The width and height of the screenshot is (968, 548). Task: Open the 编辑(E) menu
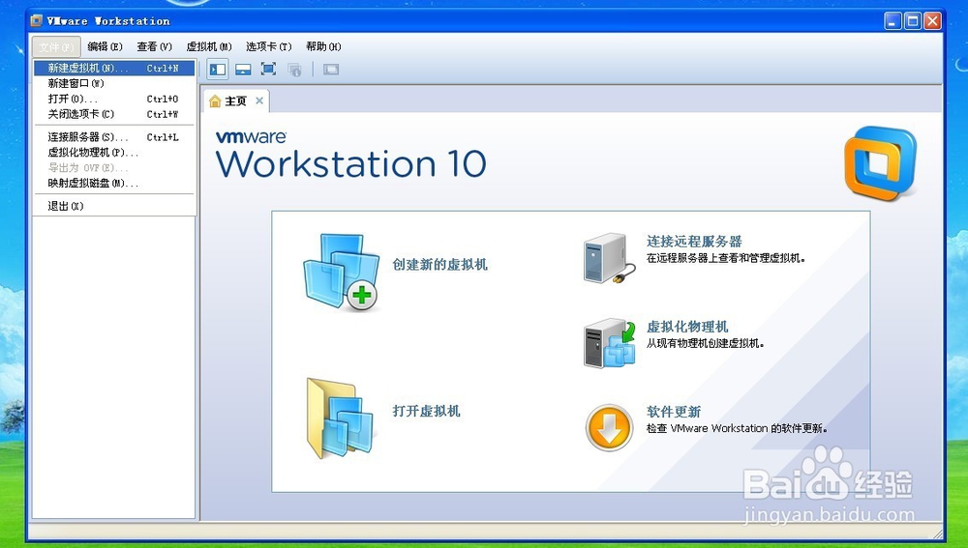[x=105, y=46]
